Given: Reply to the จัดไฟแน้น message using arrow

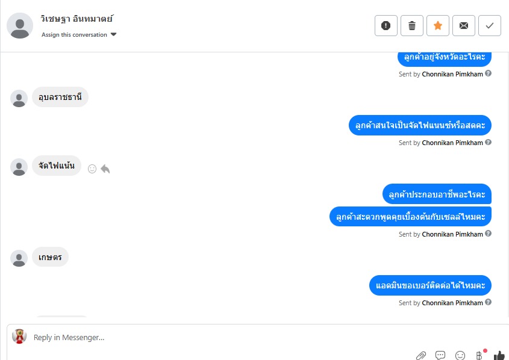Looking at the screenshot, I should click(x=105, y=169).
